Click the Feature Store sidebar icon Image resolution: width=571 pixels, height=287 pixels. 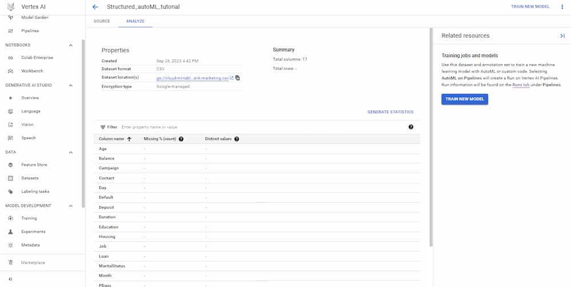coord(10,165)
